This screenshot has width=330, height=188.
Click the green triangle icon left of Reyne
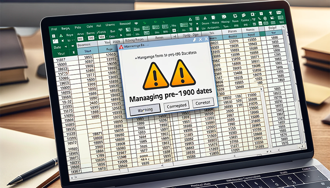pyautogui.click(x=61, y=36)
